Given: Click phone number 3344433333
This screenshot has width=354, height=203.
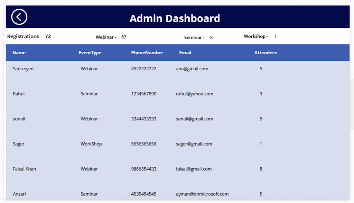Looking at the screenshot, I should point(144,119).
